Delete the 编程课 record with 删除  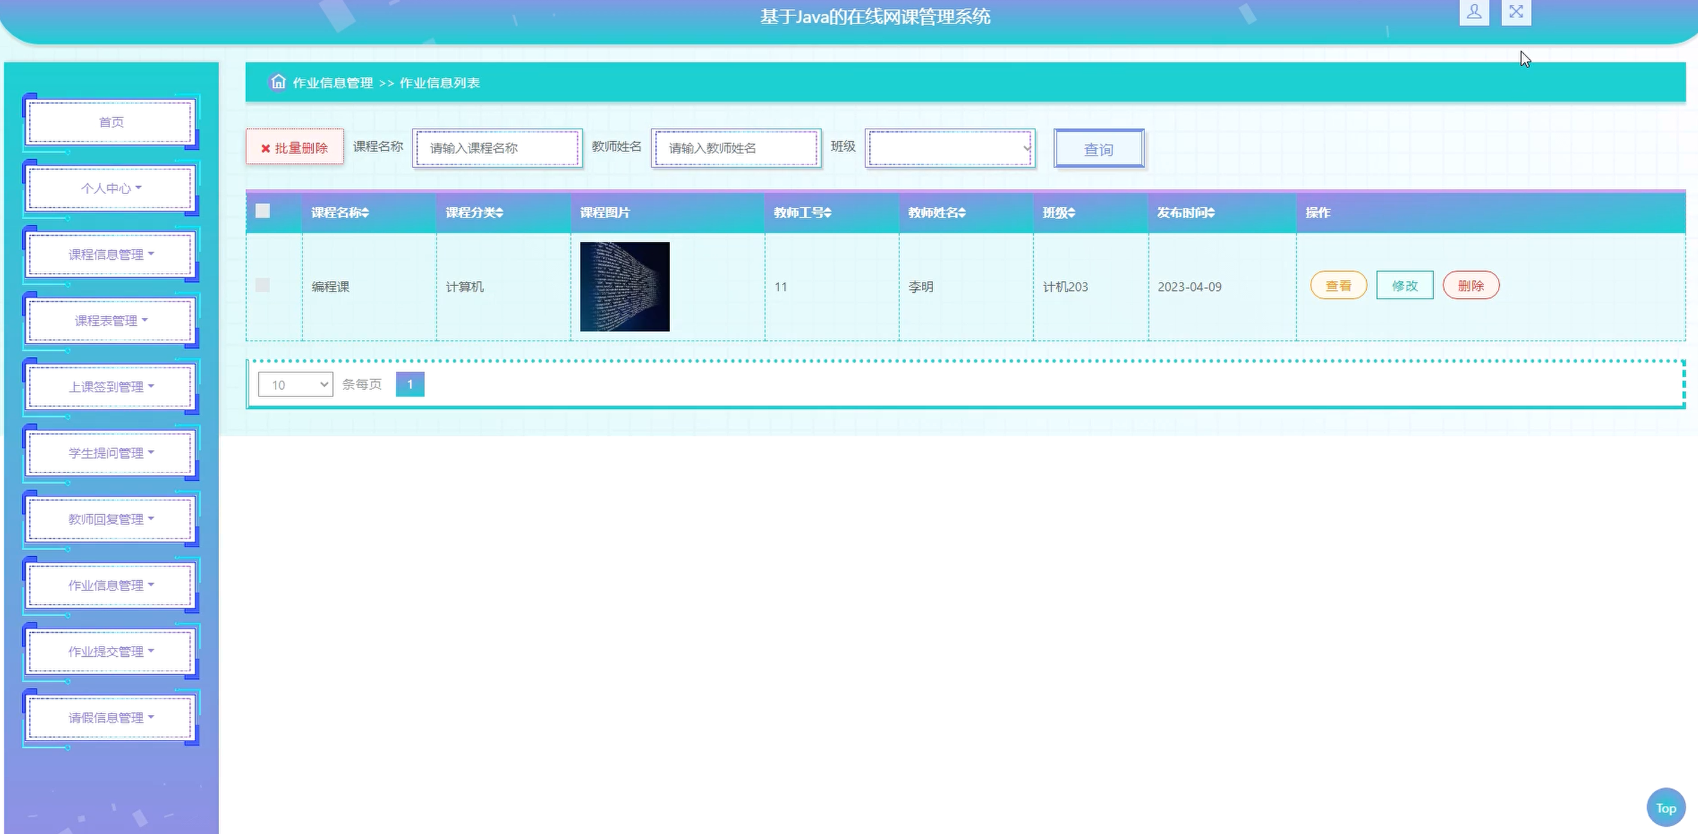point(1470,285)
